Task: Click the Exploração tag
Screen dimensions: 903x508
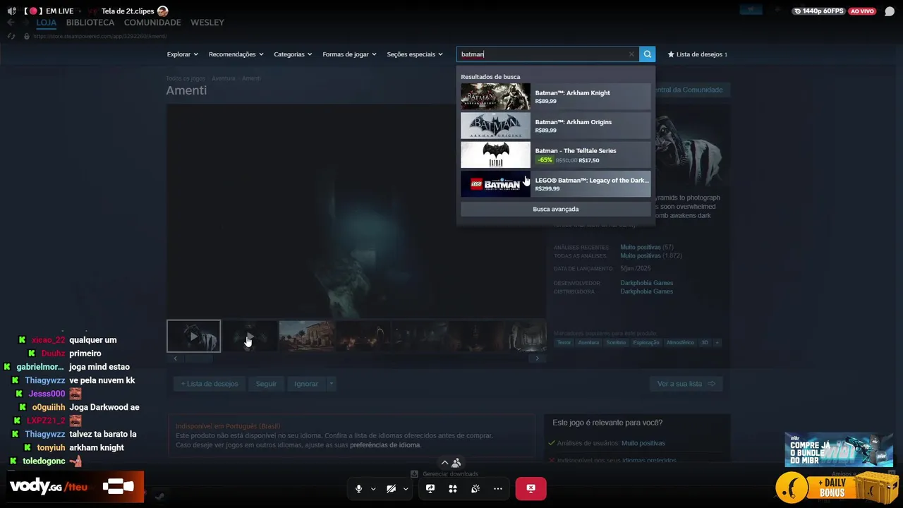Action: tap(646, 342)
